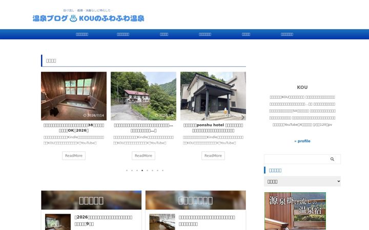Open the black-entrance hotel building carousel photo
The image size is (369, 230).
213,96
